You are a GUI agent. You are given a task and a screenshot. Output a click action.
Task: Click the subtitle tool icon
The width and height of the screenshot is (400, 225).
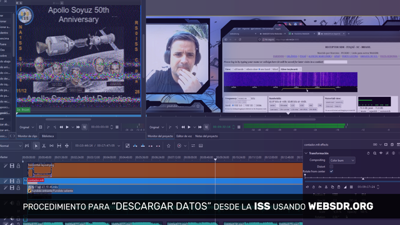(x=201, y=146)
